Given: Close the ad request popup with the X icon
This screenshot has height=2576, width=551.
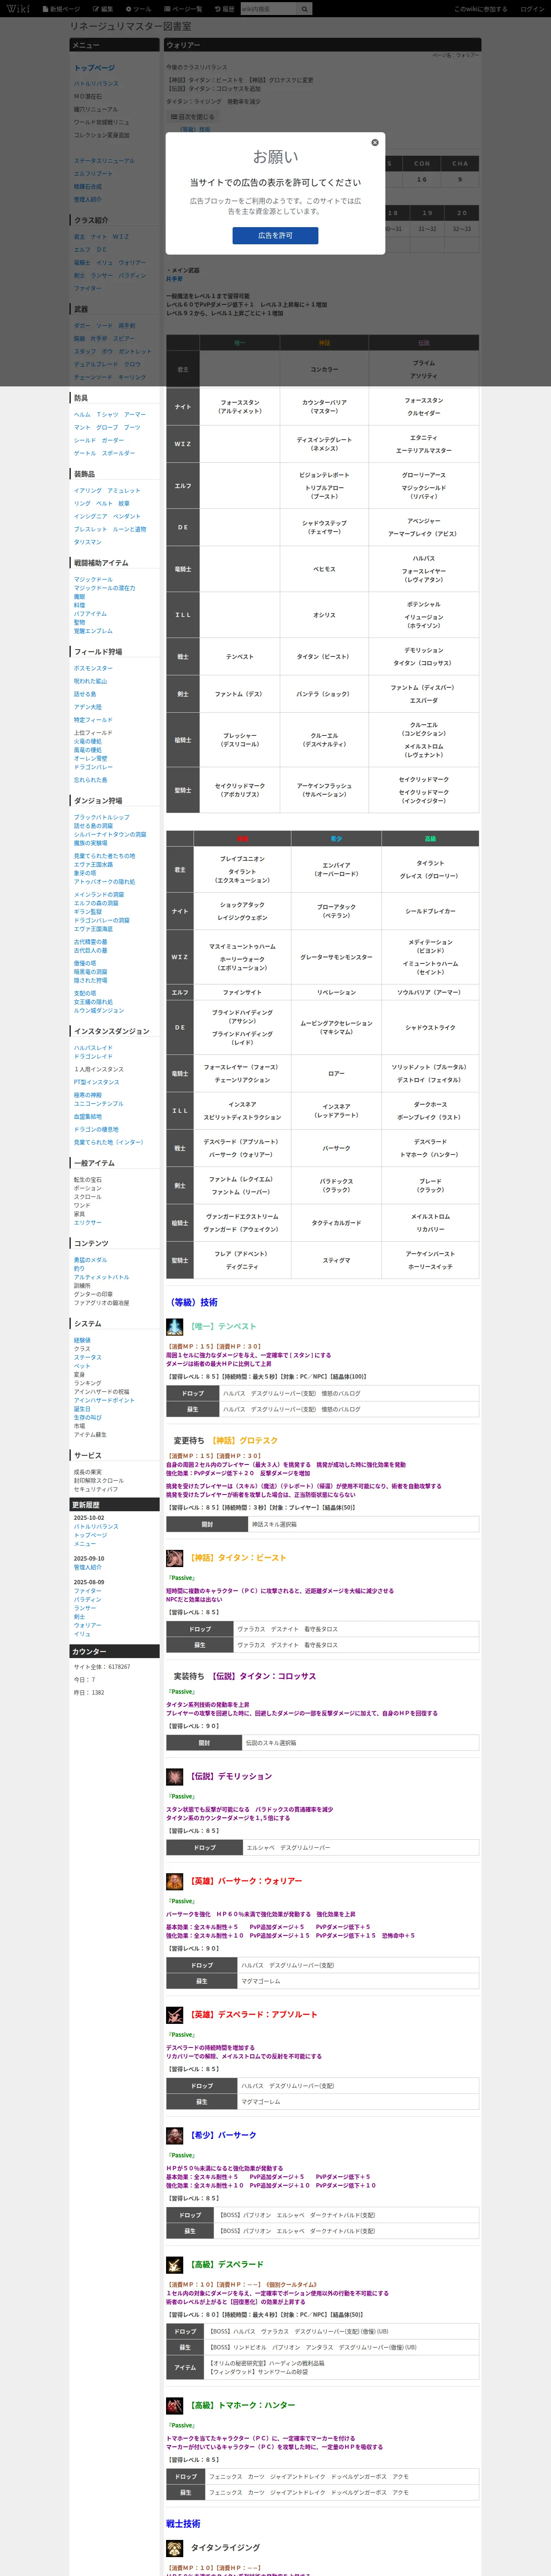Looking at the screenshot, I should pyautogui.click(x=375, y=142).
